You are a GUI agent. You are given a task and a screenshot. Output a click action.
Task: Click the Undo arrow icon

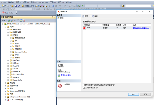point(60,6)
